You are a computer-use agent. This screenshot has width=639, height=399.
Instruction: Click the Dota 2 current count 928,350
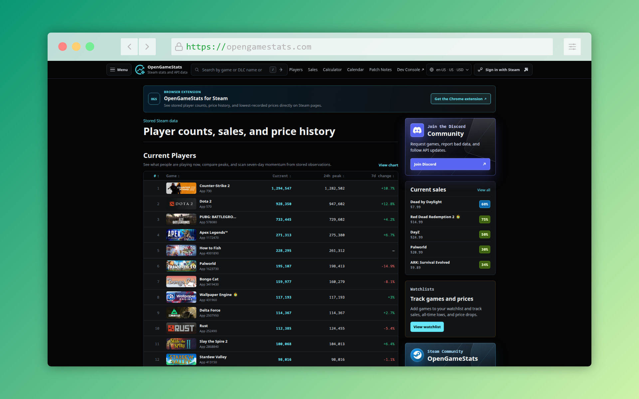284,204
